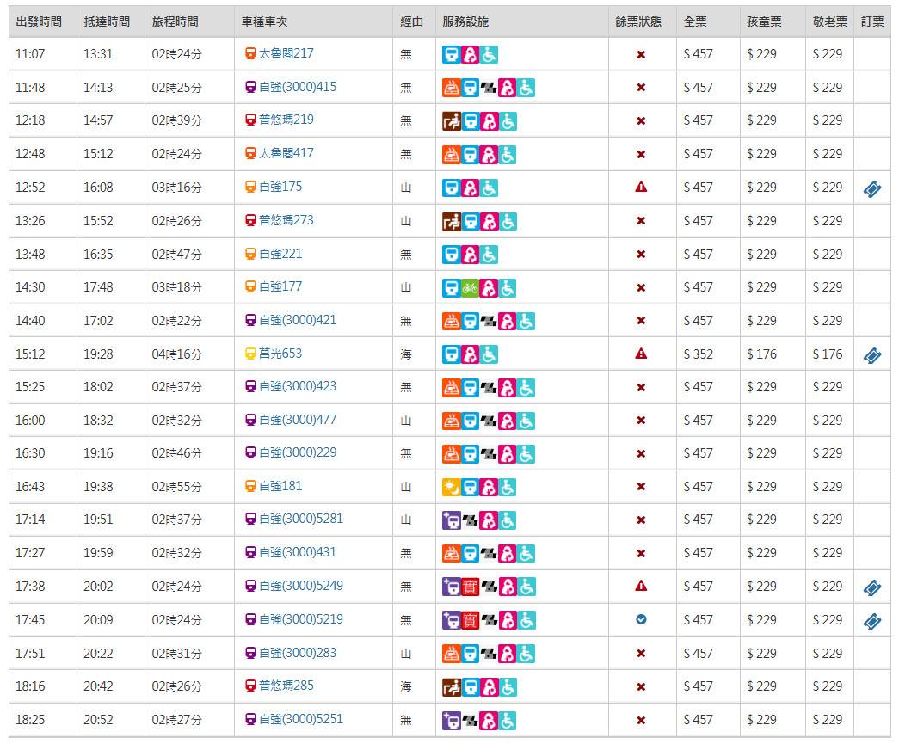The height and width of the screenshot is (744, 899).
Task: Click the green bicycle icon on 自強177 row
Action: tap(470, 288)
